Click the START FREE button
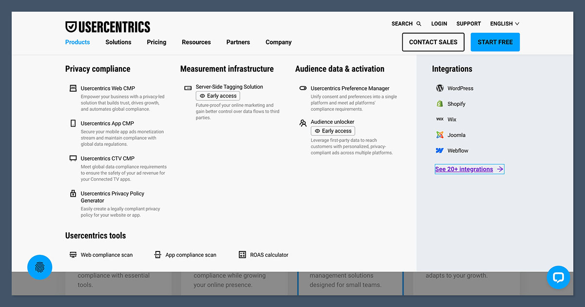This screenshot has width=585, height=307. [x=495, y=42]
